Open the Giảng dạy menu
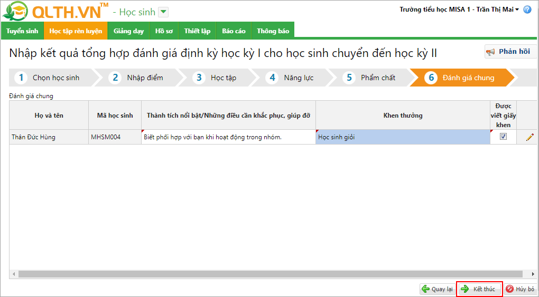The height and width of the screenshot is (297, 539). (128, 31)
